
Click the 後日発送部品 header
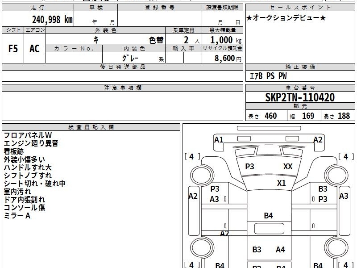pyautogui.click(x=123, y=67)
